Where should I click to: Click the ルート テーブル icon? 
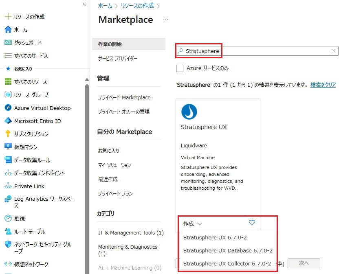point(8,231)
